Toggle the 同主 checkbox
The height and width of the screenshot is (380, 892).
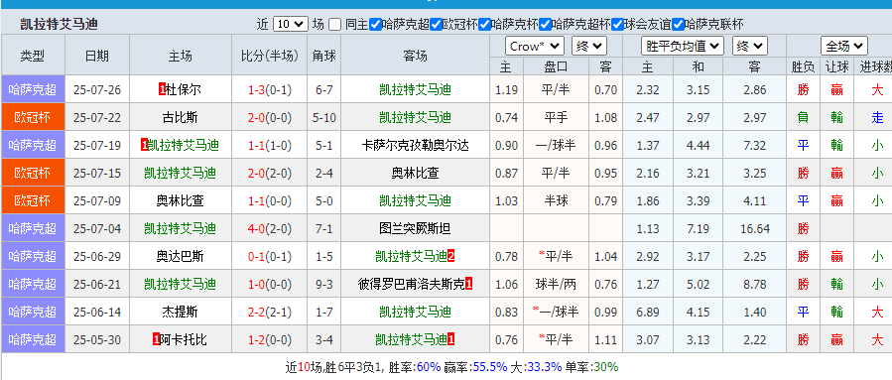tap(335, 25)
